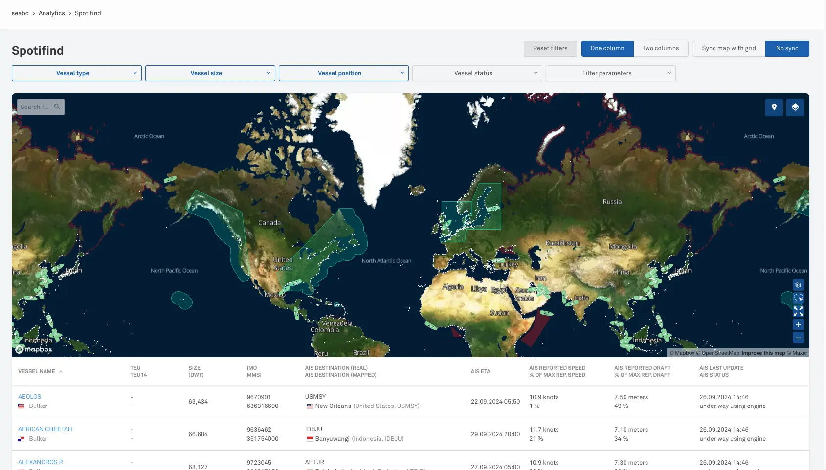This screenshot has height=470, width=826.
Task: Switch to Two columns layout
Action: (660, 48)
